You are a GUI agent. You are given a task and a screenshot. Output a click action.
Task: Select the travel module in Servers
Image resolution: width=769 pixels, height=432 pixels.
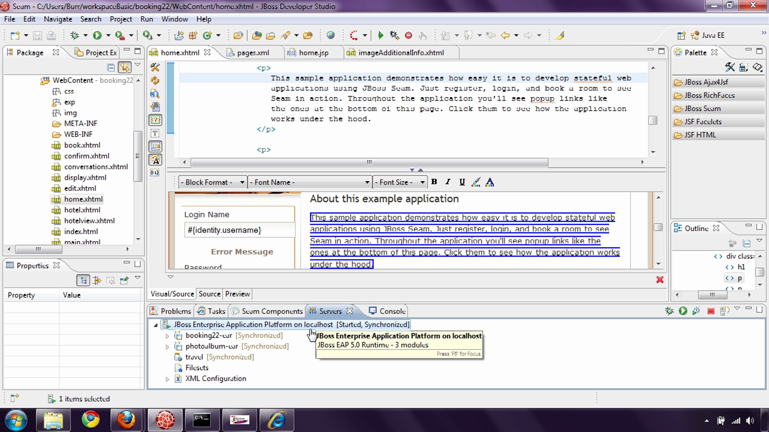(194, 357)
